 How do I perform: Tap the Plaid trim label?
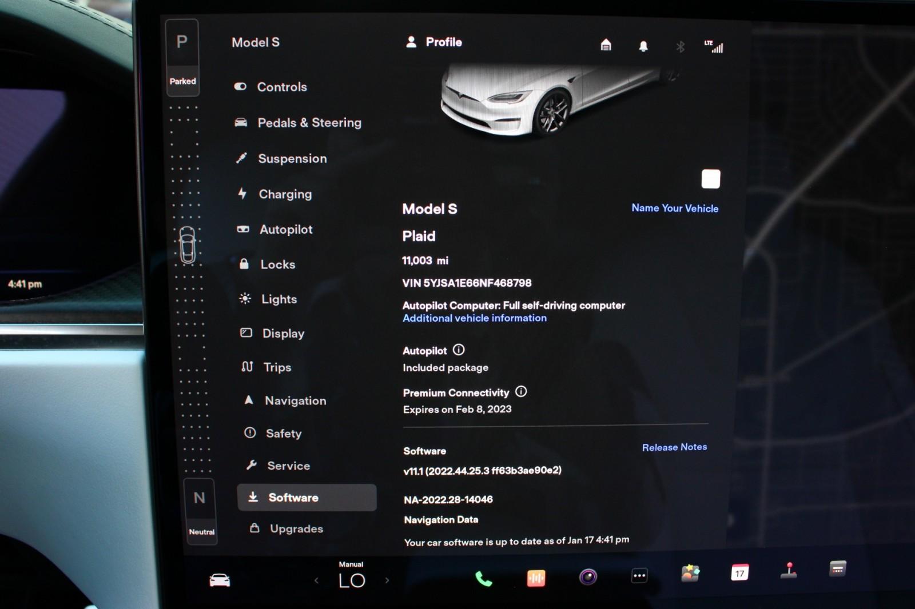pos(419,236)
